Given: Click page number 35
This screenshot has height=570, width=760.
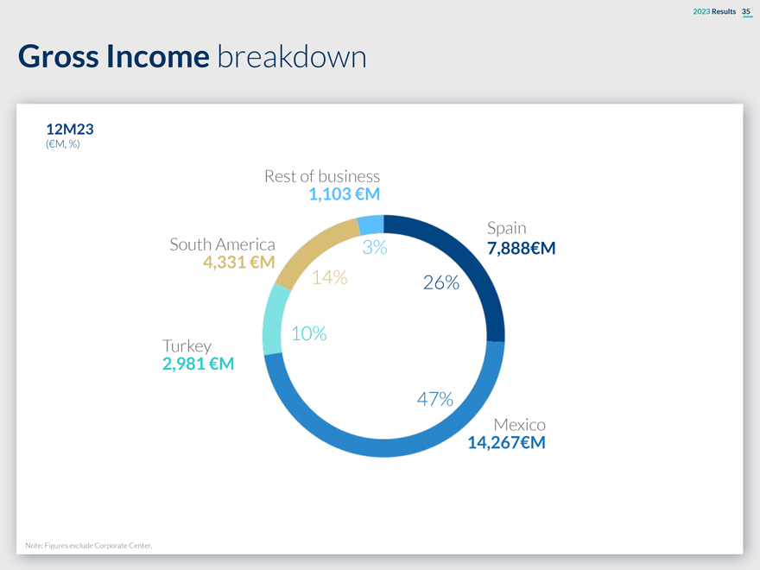Looking at the screenshot, I should [746, 10].
